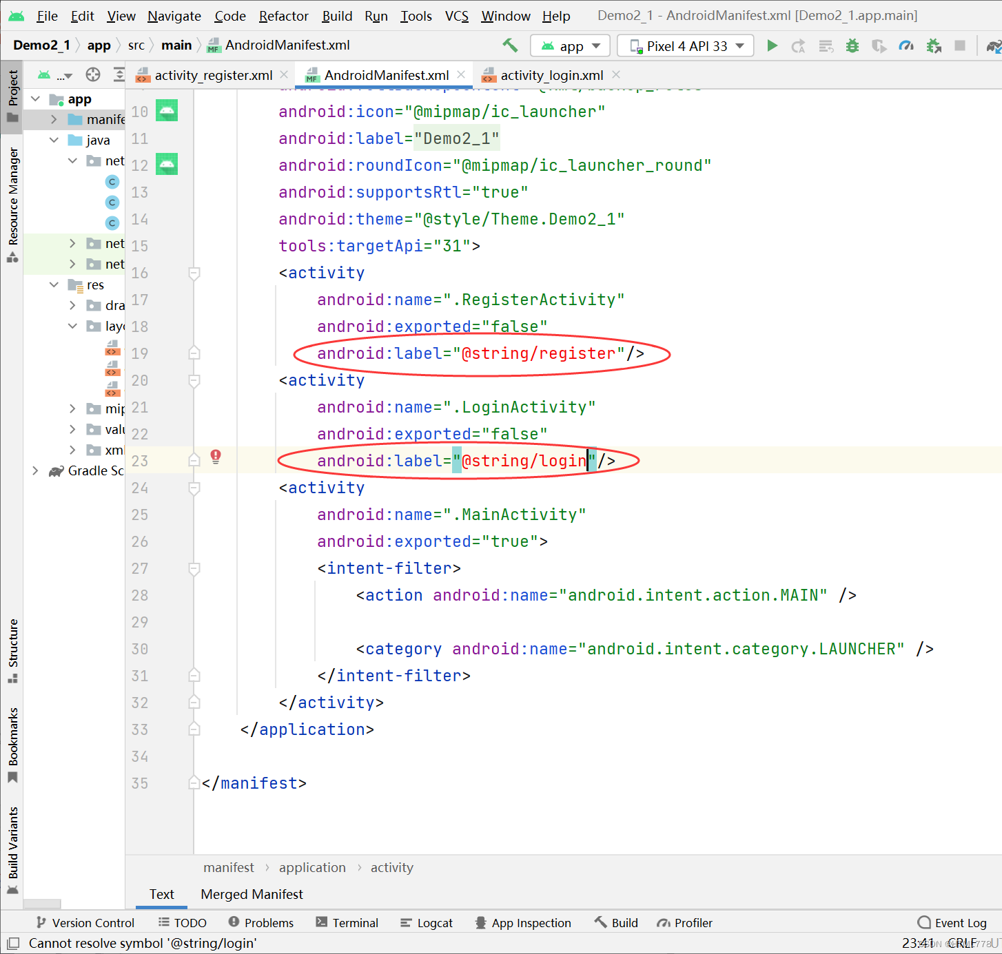The image size is (1002, 954).
Task: Switch to the activity_login.xml tab
Action: point(551,75)
